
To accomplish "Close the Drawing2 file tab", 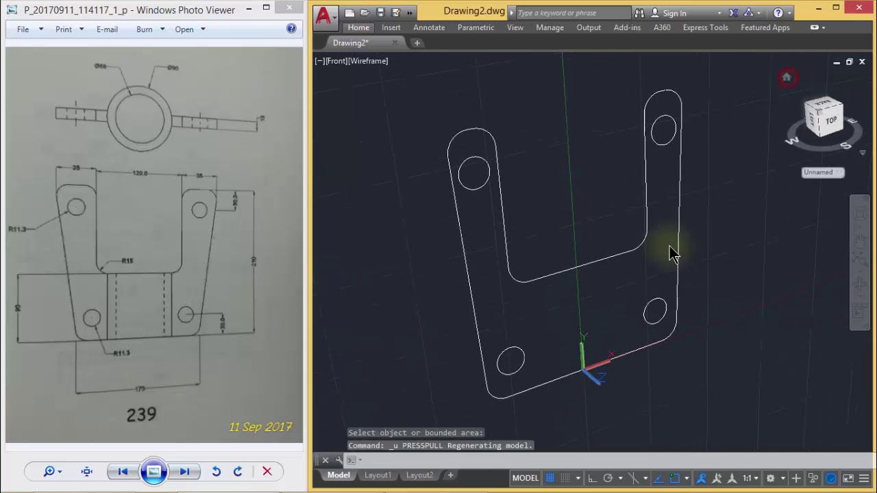I will pyautogui.click(x=395, y=43).
